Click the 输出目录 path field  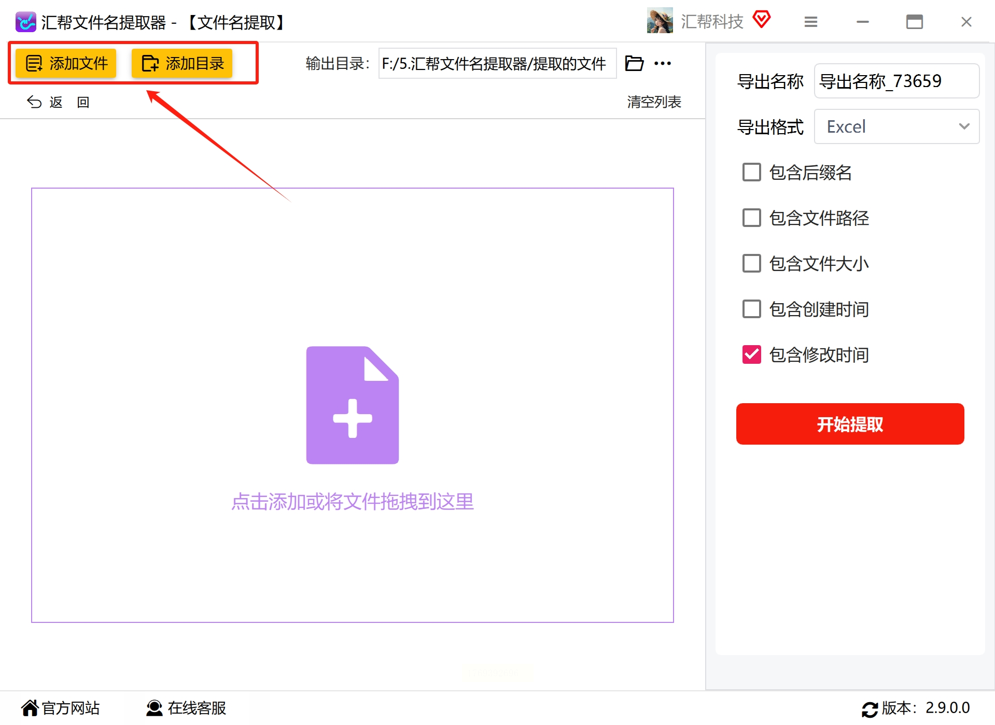coord(497,63)
